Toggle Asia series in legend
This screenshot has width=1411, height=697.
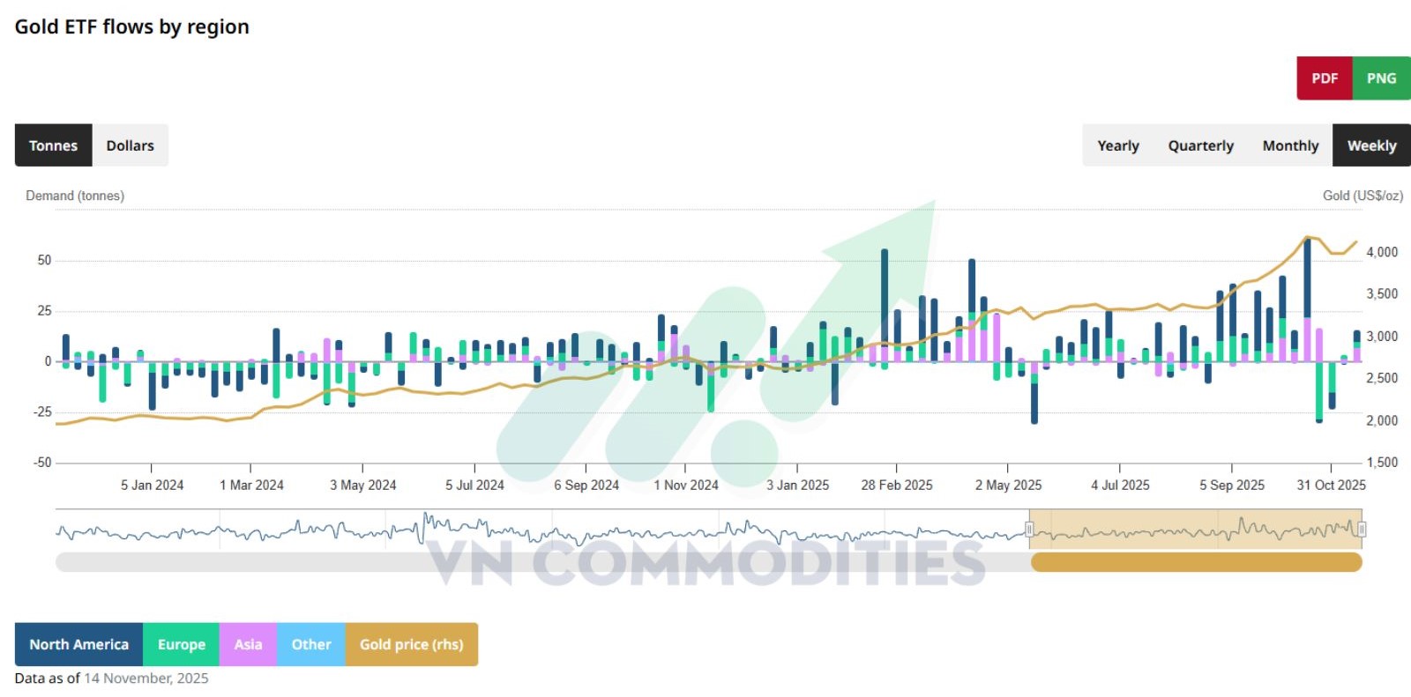(248, 644)
